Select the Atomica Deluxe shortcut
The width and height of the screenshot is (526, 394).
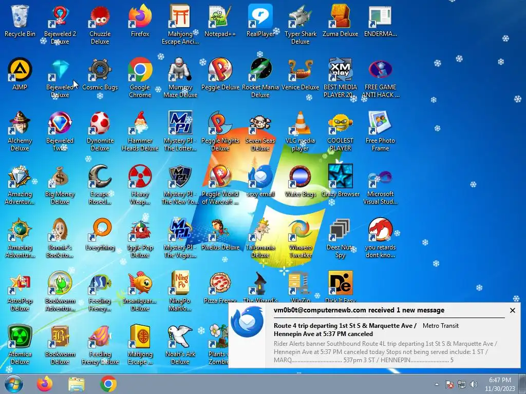20,345
